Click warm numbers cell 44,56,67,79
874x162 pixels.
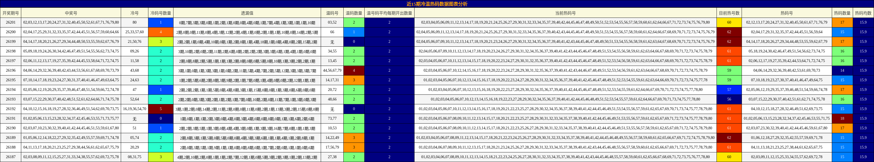[x=332, y=71]
